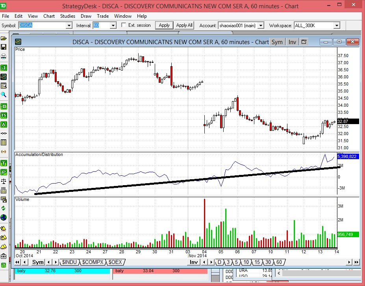Click the Inv button at the chart bottom
The width and height of the screenshot is (365, 286).
pos(194,262)
